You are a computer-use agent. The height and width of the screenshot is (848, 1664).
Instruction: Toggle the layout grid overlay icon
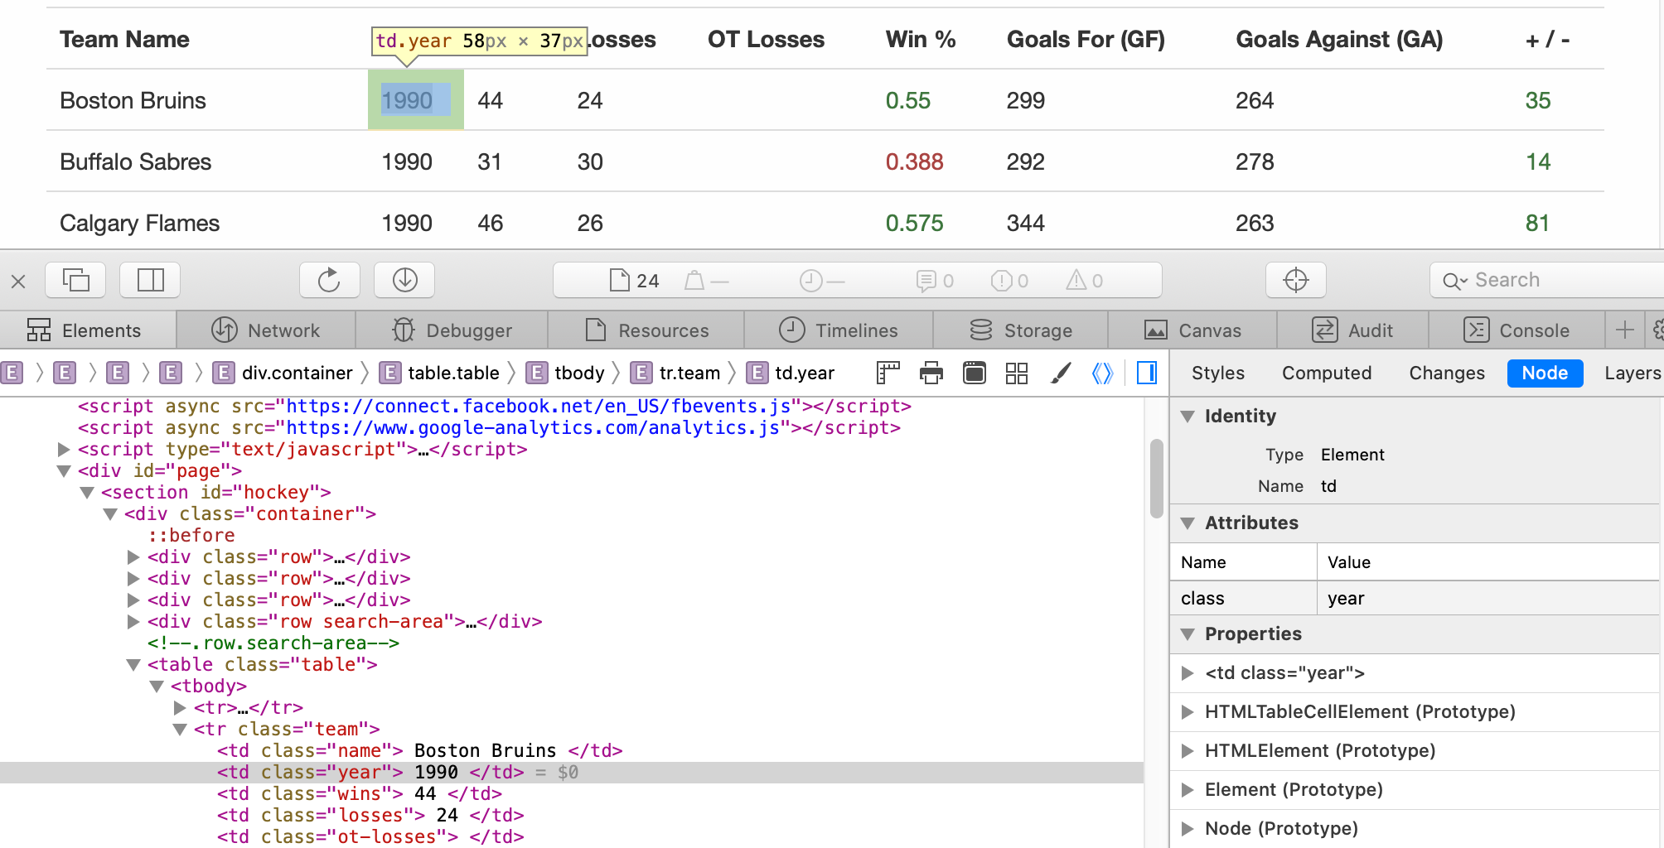pos(1017,373)
